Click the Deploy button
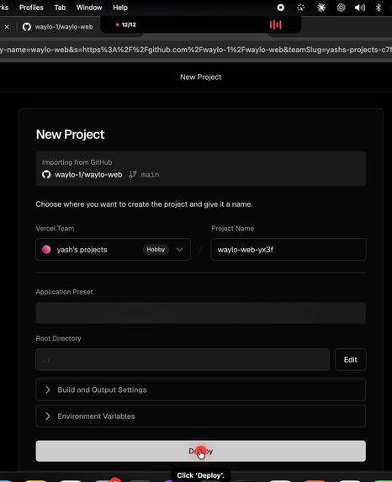 (200, 451)
